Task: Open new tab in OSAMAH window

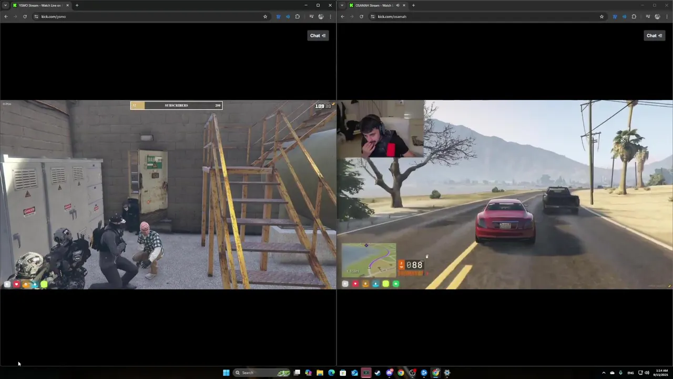Action: [x=413, y=5]
